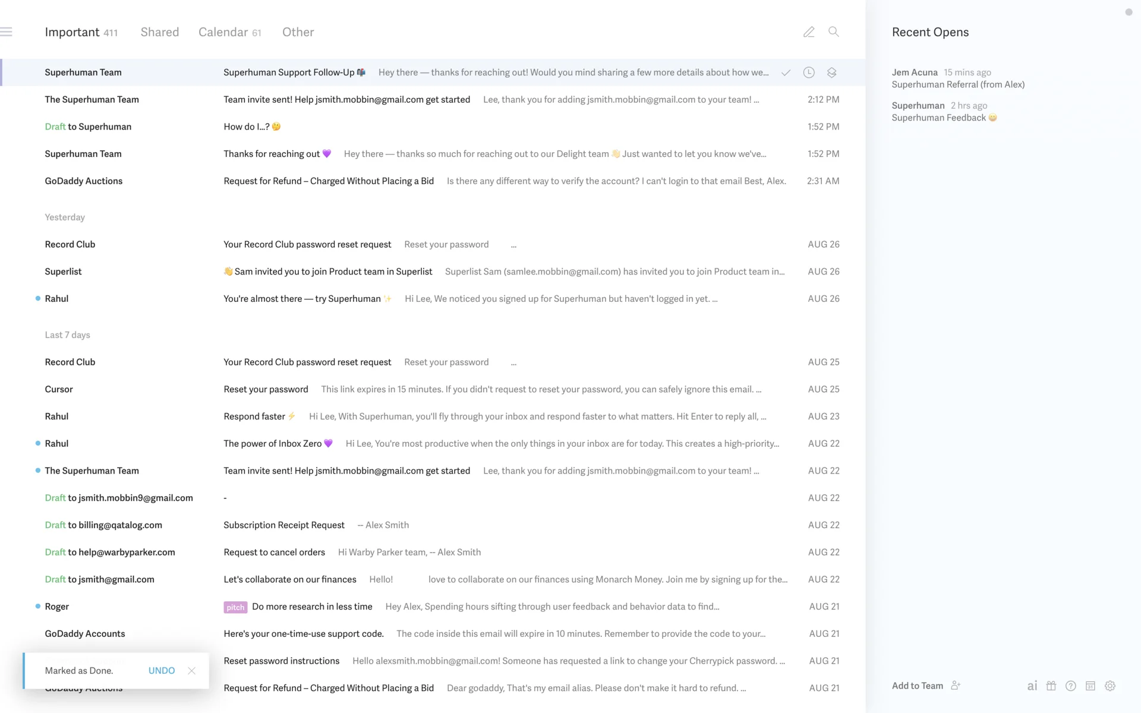1141x713 pixels.
Task: Click the gift referral icon
Action: [x=1051, y=686]
